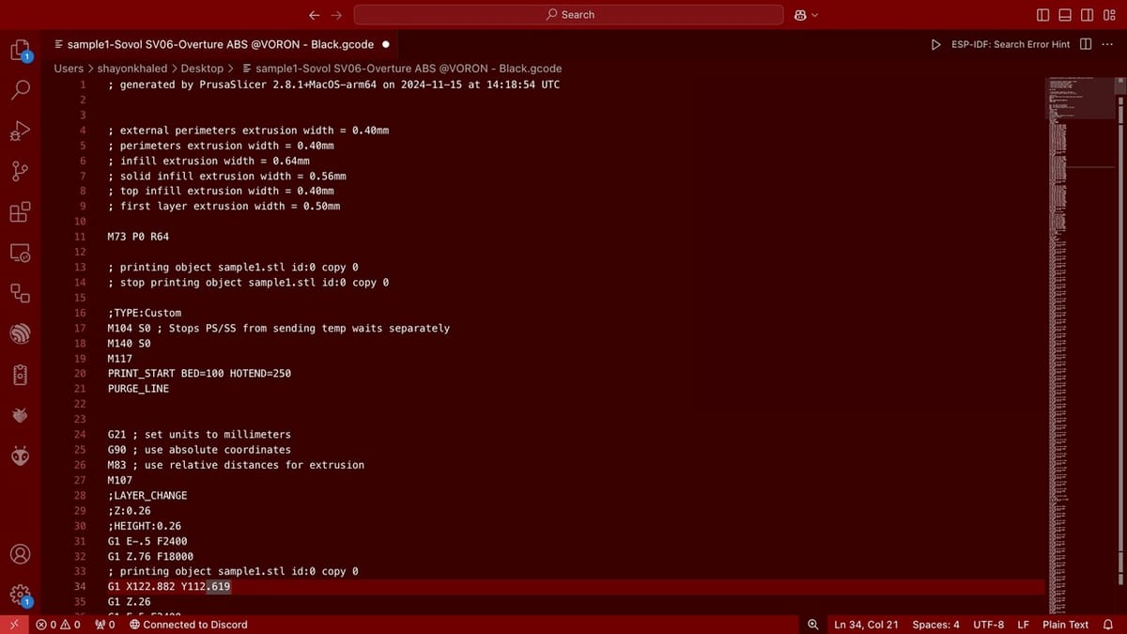Image resolution: width=1127 pixels, height=634 pixels.
Task: Open errors and warnings count in status bar
Action: coord(58,625)
